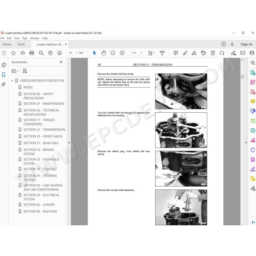Jump to INDEX bookmark
256x256 pixels.
pyautogui.click(x=28, y=87)
